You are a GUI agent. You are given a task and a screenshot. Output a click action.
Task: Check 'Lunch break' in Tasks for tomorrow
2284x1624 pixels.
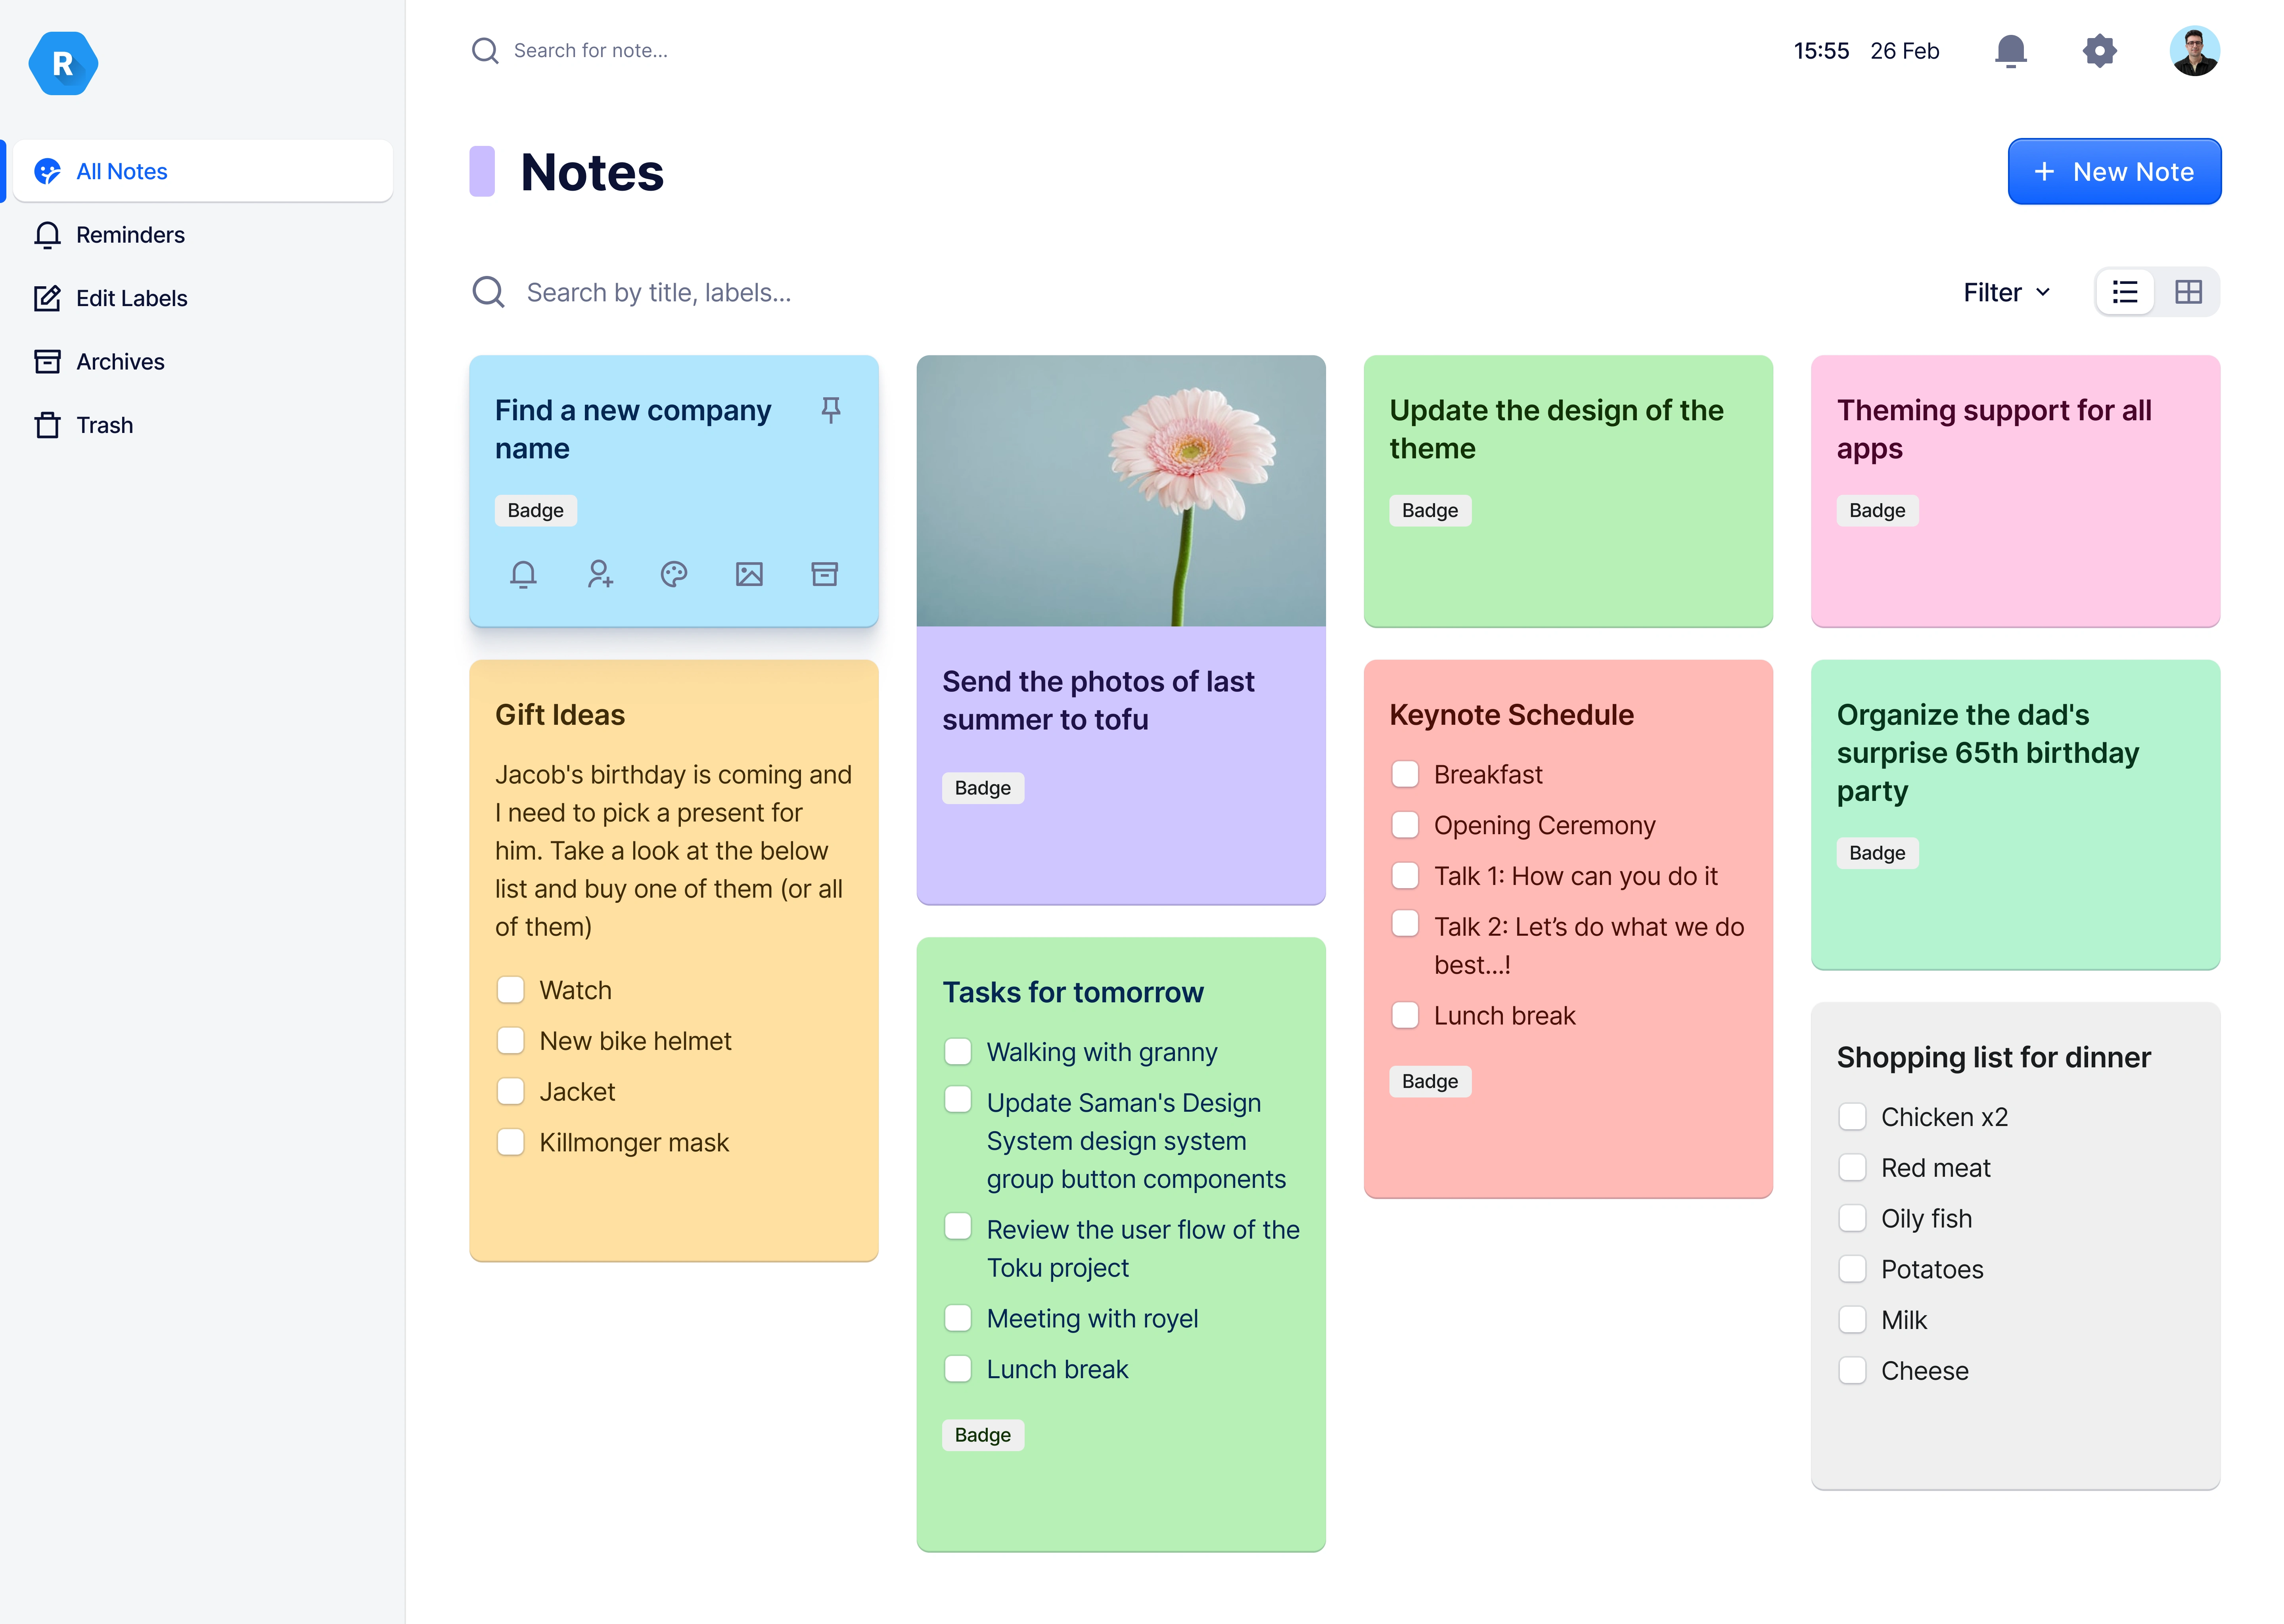tap(958, 1369)
